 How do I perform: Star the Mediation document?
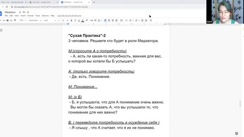coord(20,12)
